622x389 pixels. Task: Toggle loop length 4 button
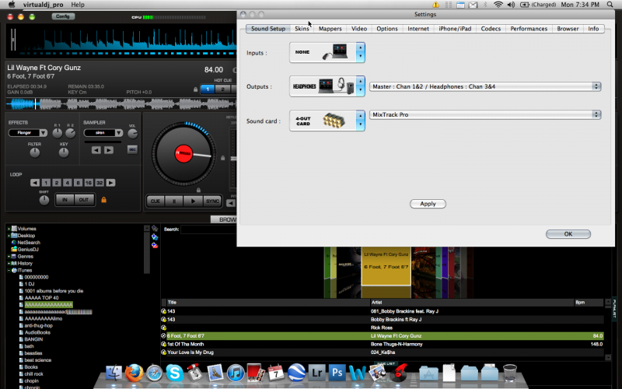[66, 183]
